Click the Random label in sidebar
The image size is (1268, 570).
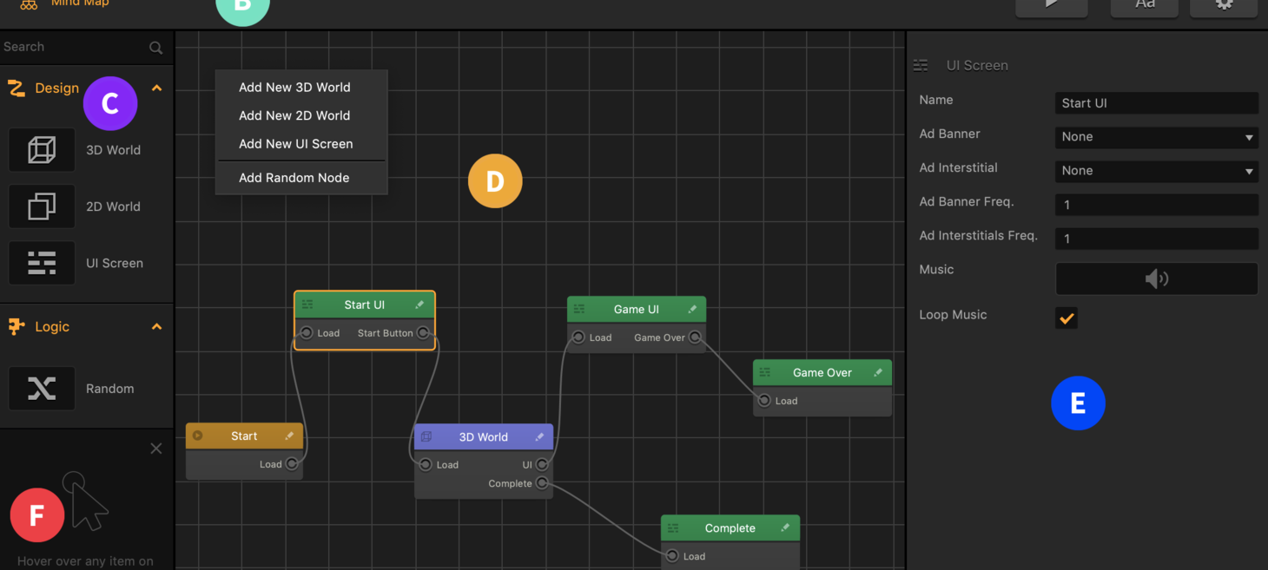[109, 389]
